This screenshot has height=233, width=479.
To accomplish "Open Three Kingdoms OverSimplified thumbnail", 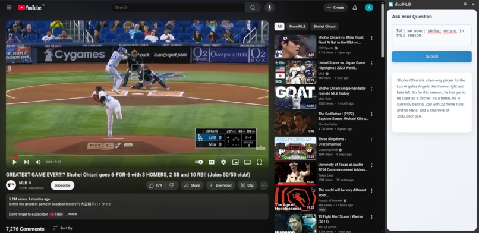I will (295, 149).
